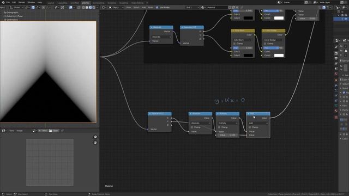Click the image editor pan hand icon
Viewport: 349px width, 196px height.
pos(95,143)
